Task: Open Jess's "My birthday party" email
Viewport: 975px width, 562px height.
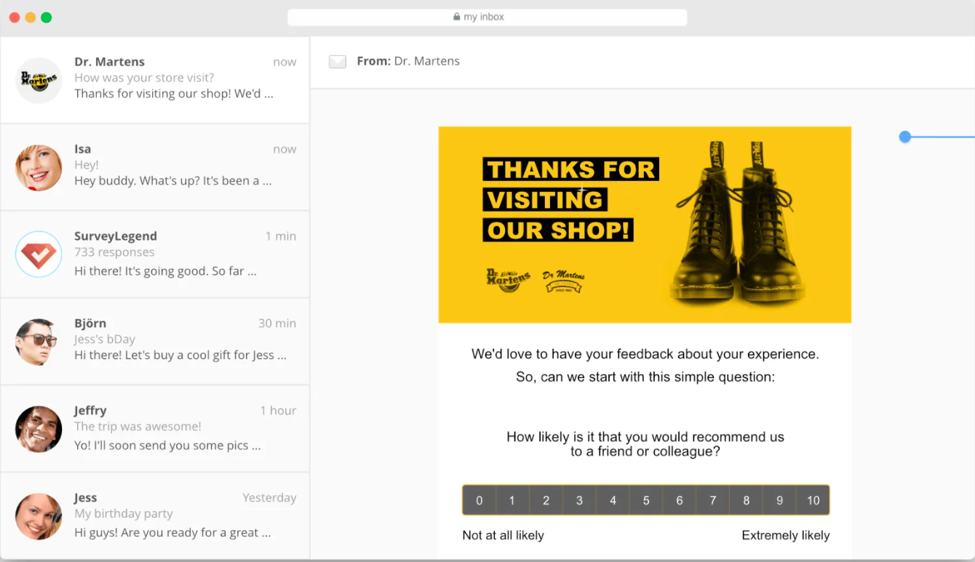Action: [155, 516]
